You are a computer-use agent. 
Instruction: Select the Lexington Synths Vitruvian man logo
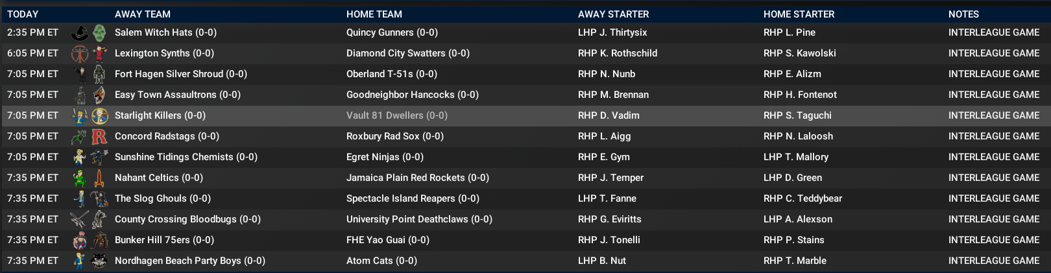click(x=80, y=53)
